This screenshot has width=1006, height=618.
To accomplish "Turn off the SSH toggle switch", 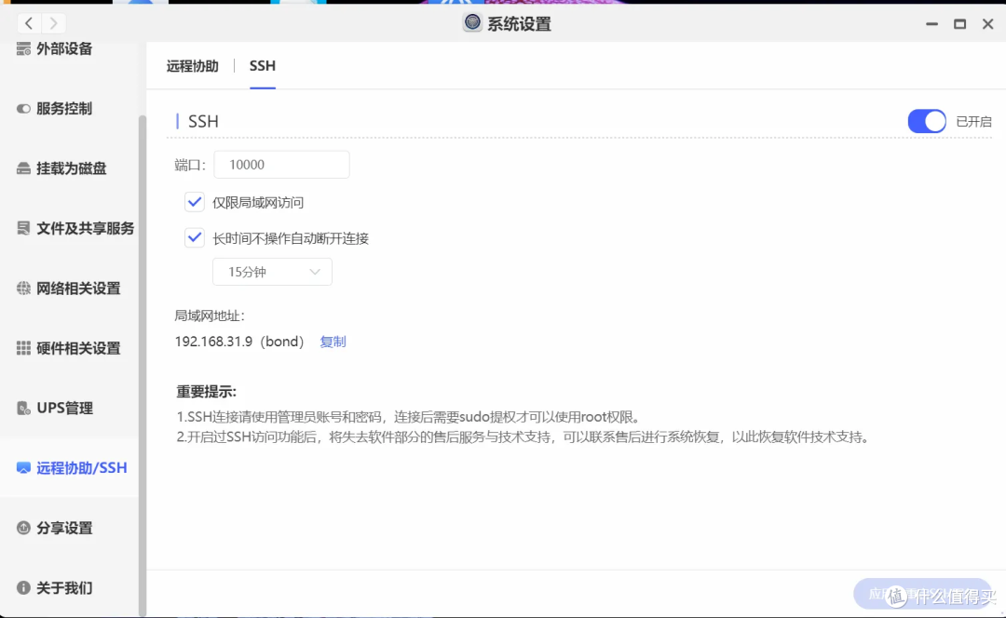I will [926, 121].
